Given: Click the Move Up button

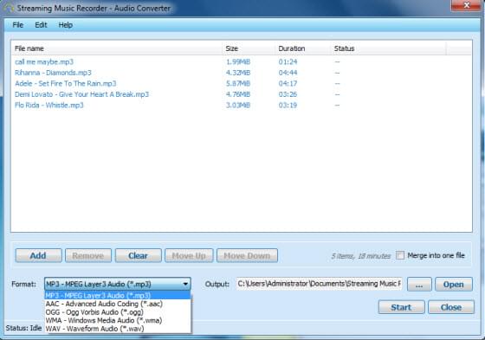Looking at the screenshot, I should pyautogui.click(x=189, y=255).
